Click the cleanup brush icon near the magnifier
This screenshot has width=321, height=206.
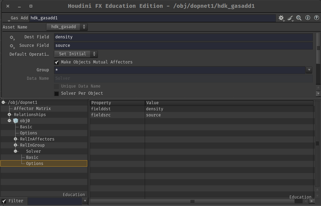point(290,18)
